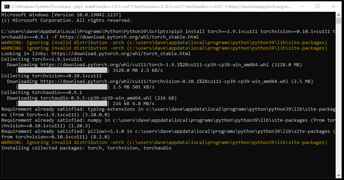
Task: Click the pip3 install command prompt line
Action: (x=168, y=32)
